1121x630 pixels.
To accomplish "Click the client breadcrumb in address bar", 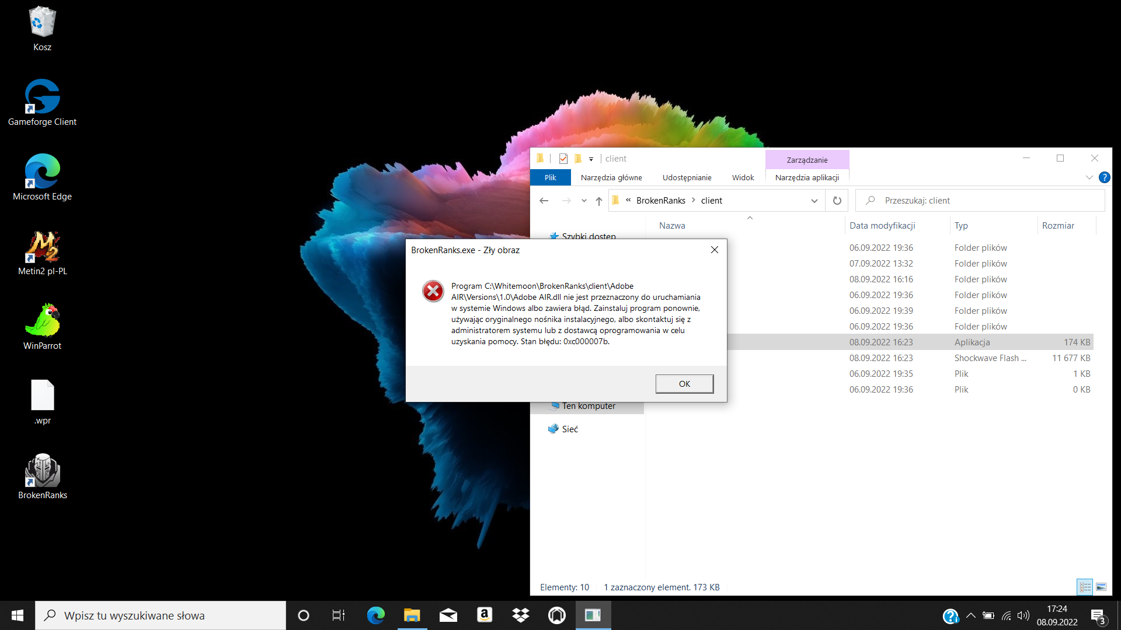I will (x=711, y=201).
